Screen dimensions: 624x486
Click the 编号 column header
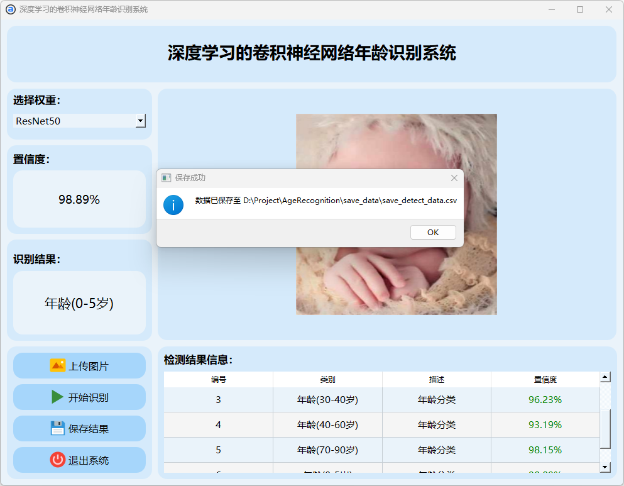[x=218, y=380]
